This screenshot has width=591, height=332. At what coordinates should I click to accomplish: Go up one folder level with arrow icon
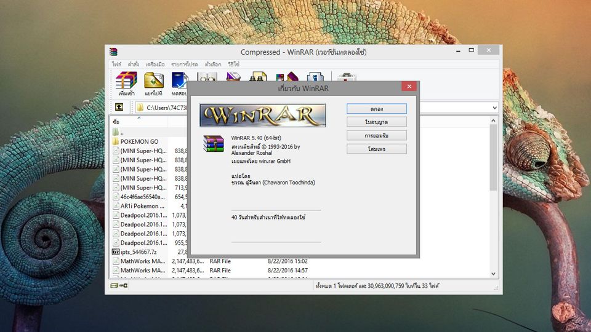pyautogui.click(x=119, y=107)
